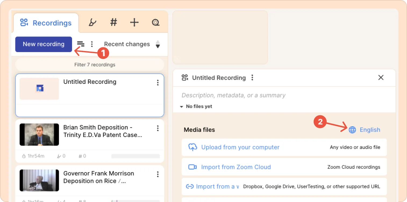Close the Untitled Recording panel
The height and width of the screenshot is (202, 407).
381,78
